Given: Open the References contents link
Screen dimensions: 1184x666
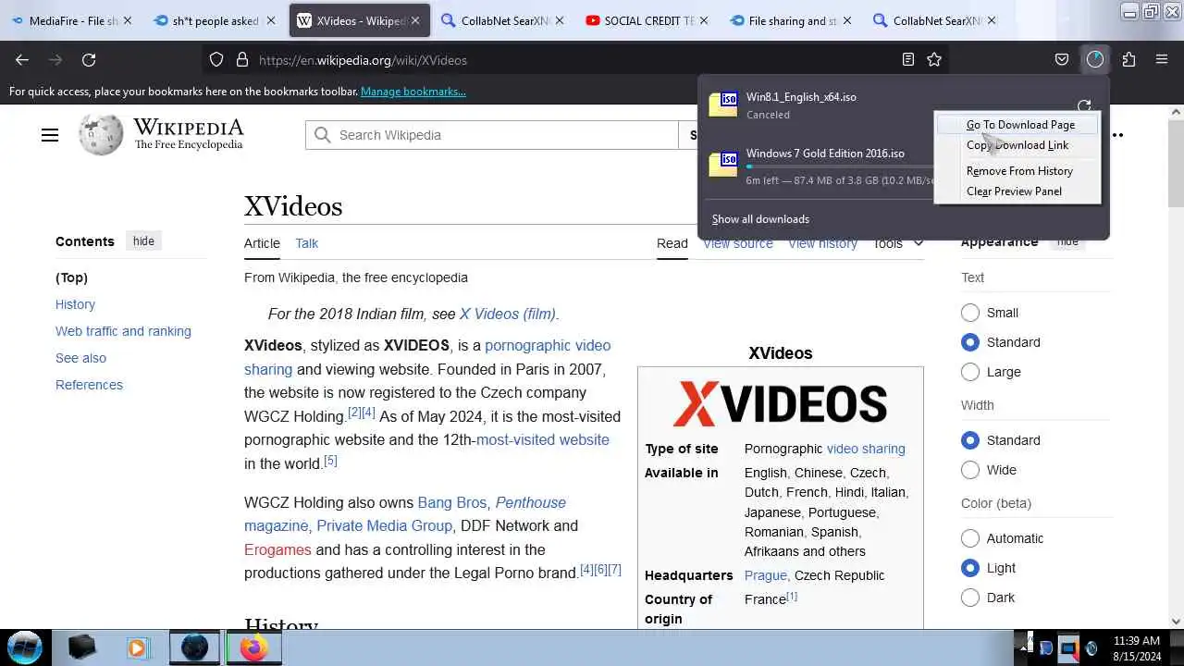Looking at the screenshot, I should tap(89, 385).
